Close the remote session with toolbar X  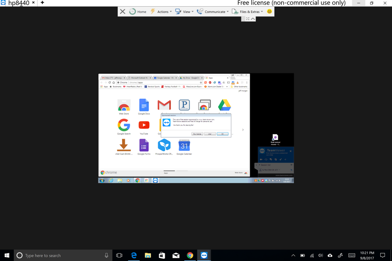coord(122,11)
